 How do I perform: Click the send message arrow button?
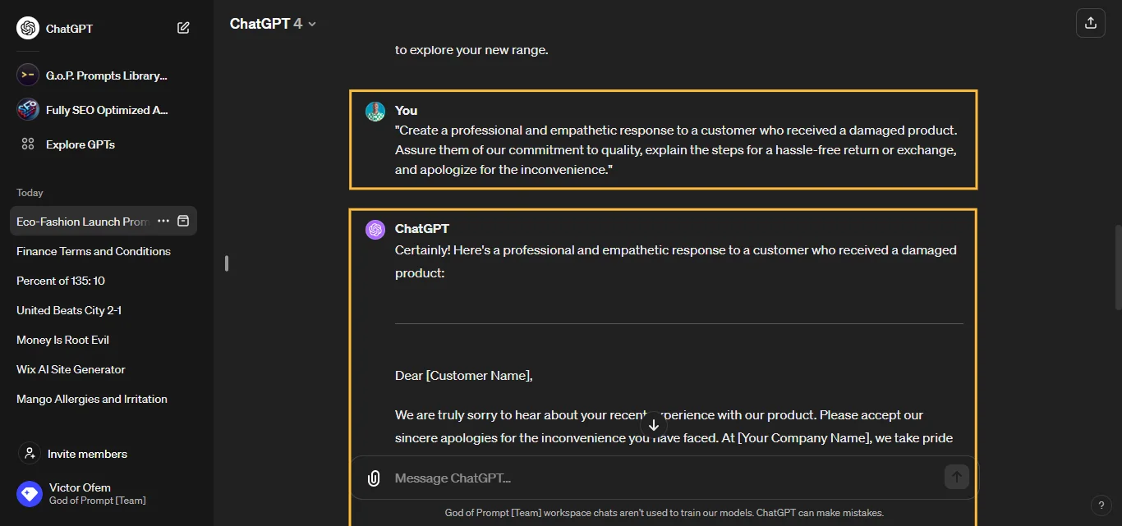[x=956, y=477]
